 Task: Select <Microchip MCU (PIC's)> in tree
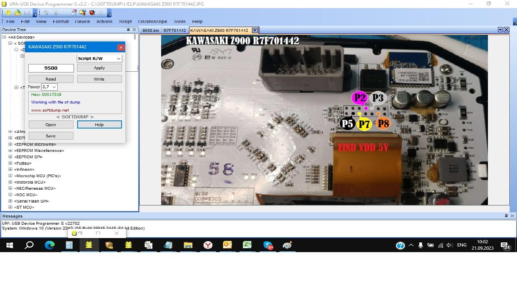pyautogui.click(x=38, y=176)
